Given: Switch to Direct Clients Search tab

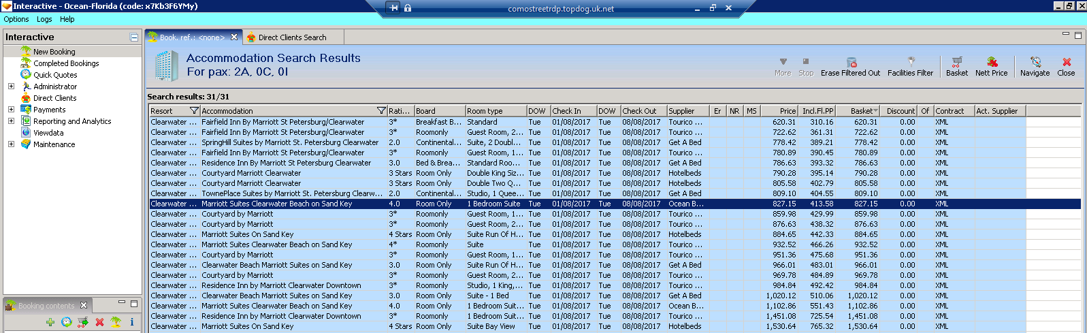Looking at the screenshot, I should coord(292,37).
